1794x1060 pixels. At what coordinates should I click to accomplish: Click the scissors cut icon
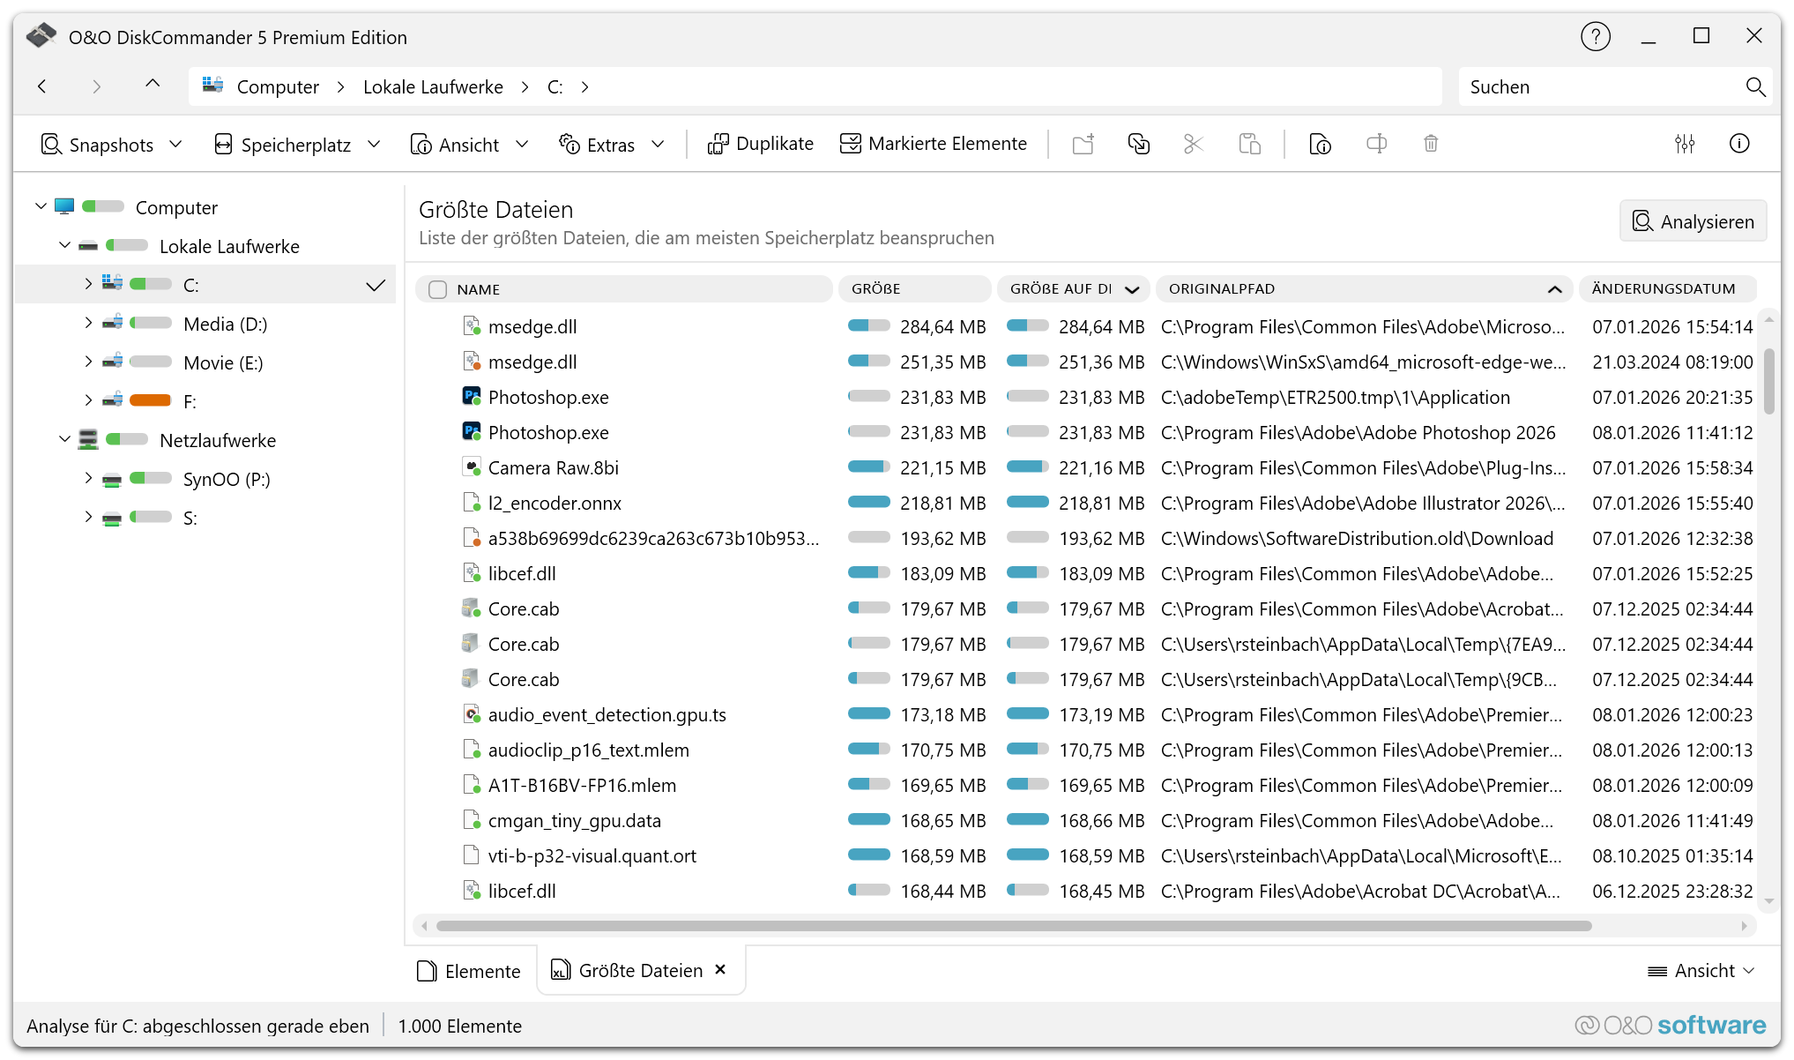tap(1193, 144)
